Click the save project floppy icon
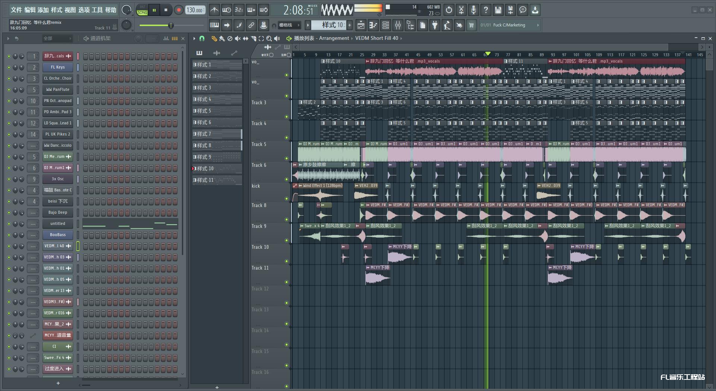Image resolution: width=716 pixels, height=391 pixels. pos(498,10)
